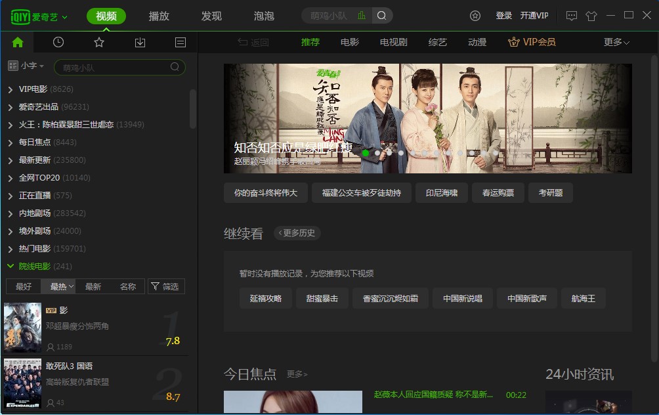Click the 春运购票 topic tag
Screen dimensions: 659x415
tap(498, 192)
